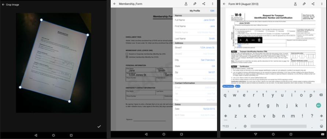This screenshot has height=139, width=327.
Task: Open more options in the black text popup
Action: (x=253, y=40)
